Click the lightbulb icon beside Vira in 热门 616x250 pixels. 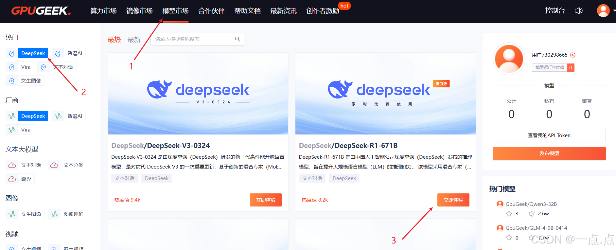coord(12,67)
